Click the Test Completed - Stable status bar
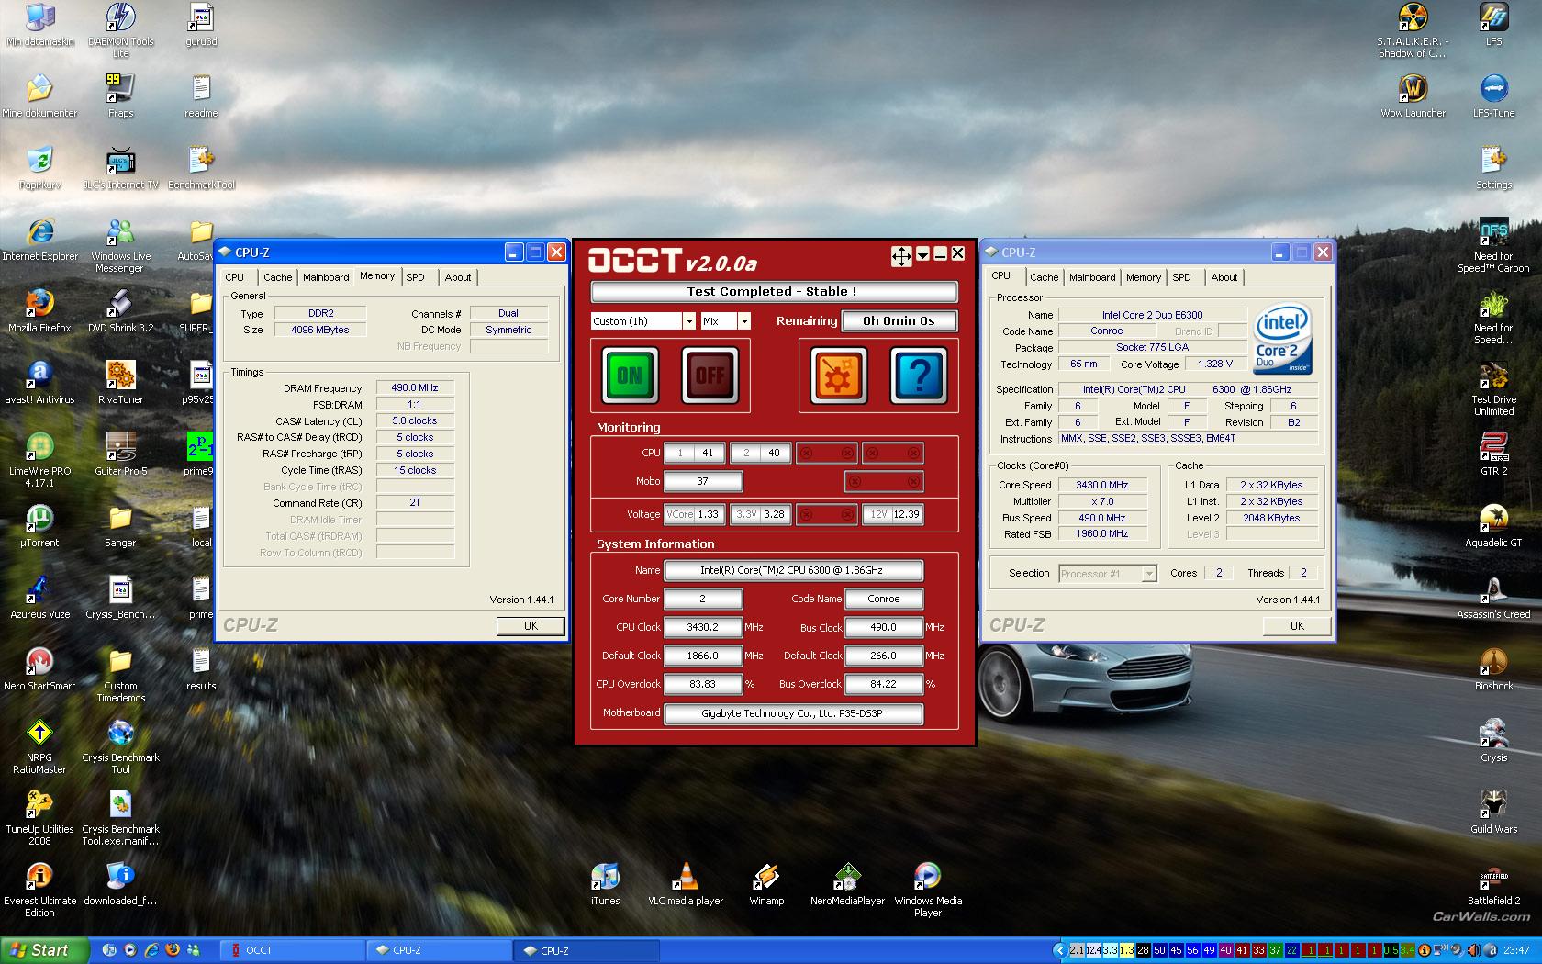 point(774,292)
